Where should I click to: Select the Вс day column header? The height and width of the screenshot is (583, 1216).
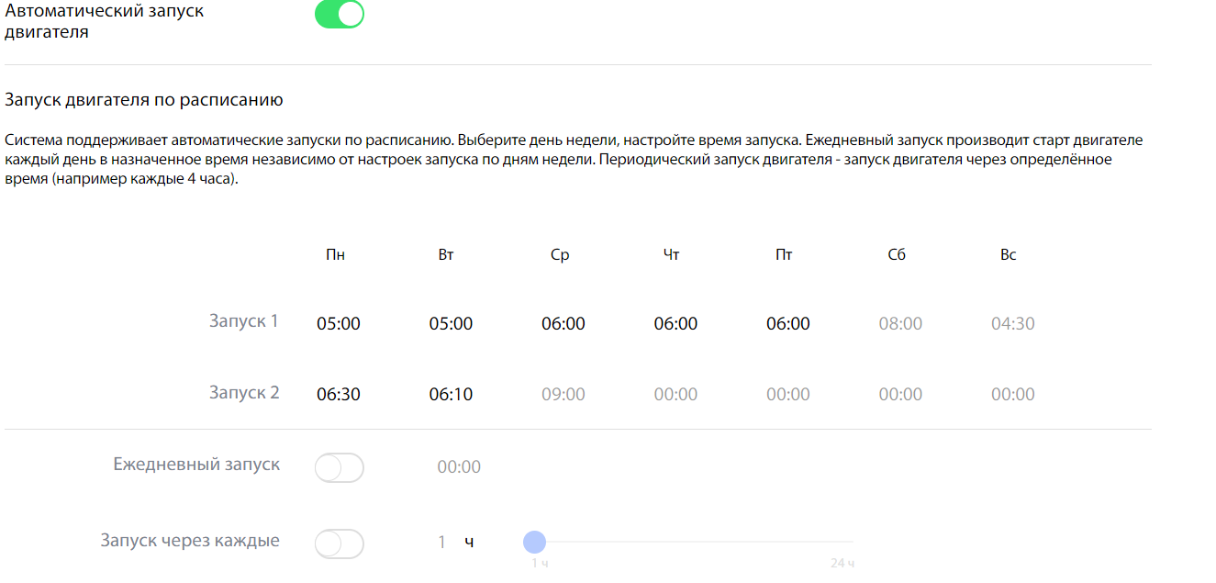coord(1008,255)
